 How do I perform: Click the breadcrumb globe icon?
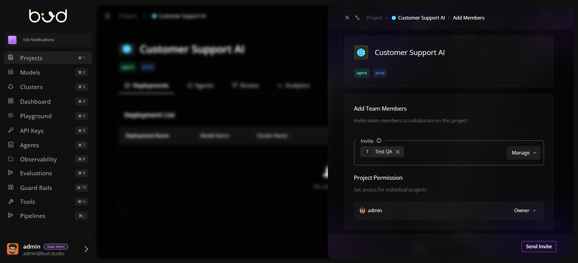click(x=393, y=18)
